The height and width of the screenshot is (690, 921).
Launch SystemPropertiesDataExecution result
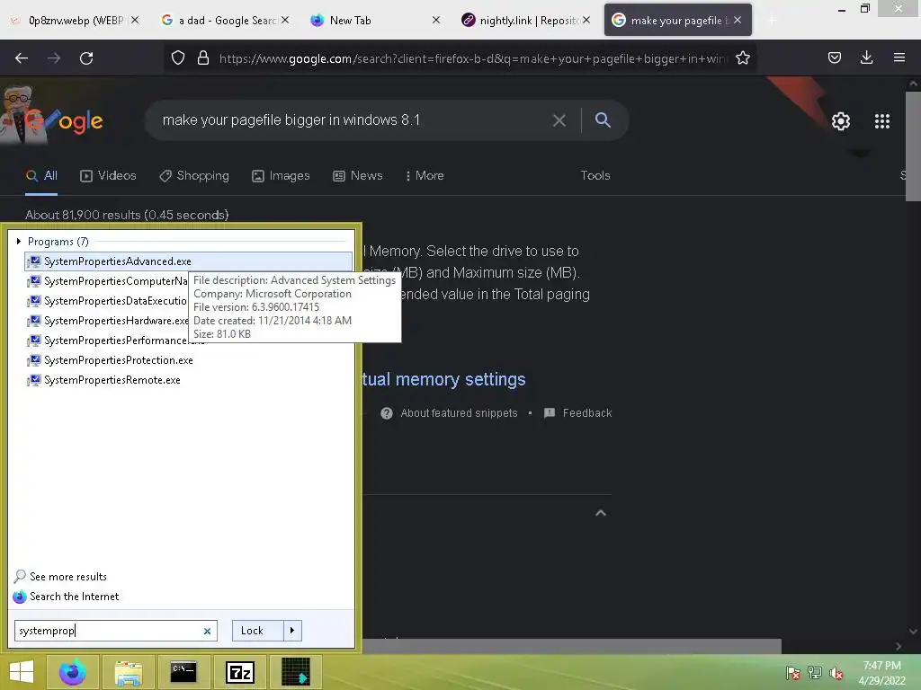[x=108, y=301]
